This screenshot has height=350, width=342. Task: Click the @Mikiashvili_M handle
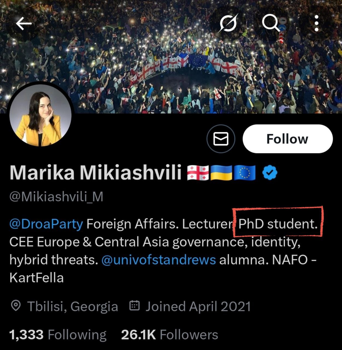tap(56, 197)
